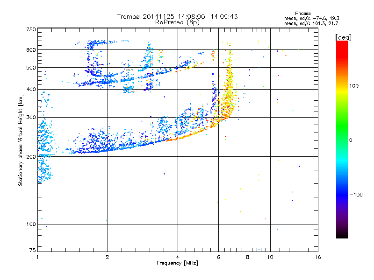This screenshot has width=374, height=280.
Task: Click the '600' y-axis tick label
Action: pos(31,50)
